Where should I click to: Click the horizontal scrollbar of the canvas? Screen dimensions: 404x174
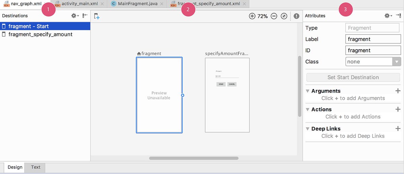[194, 158]
